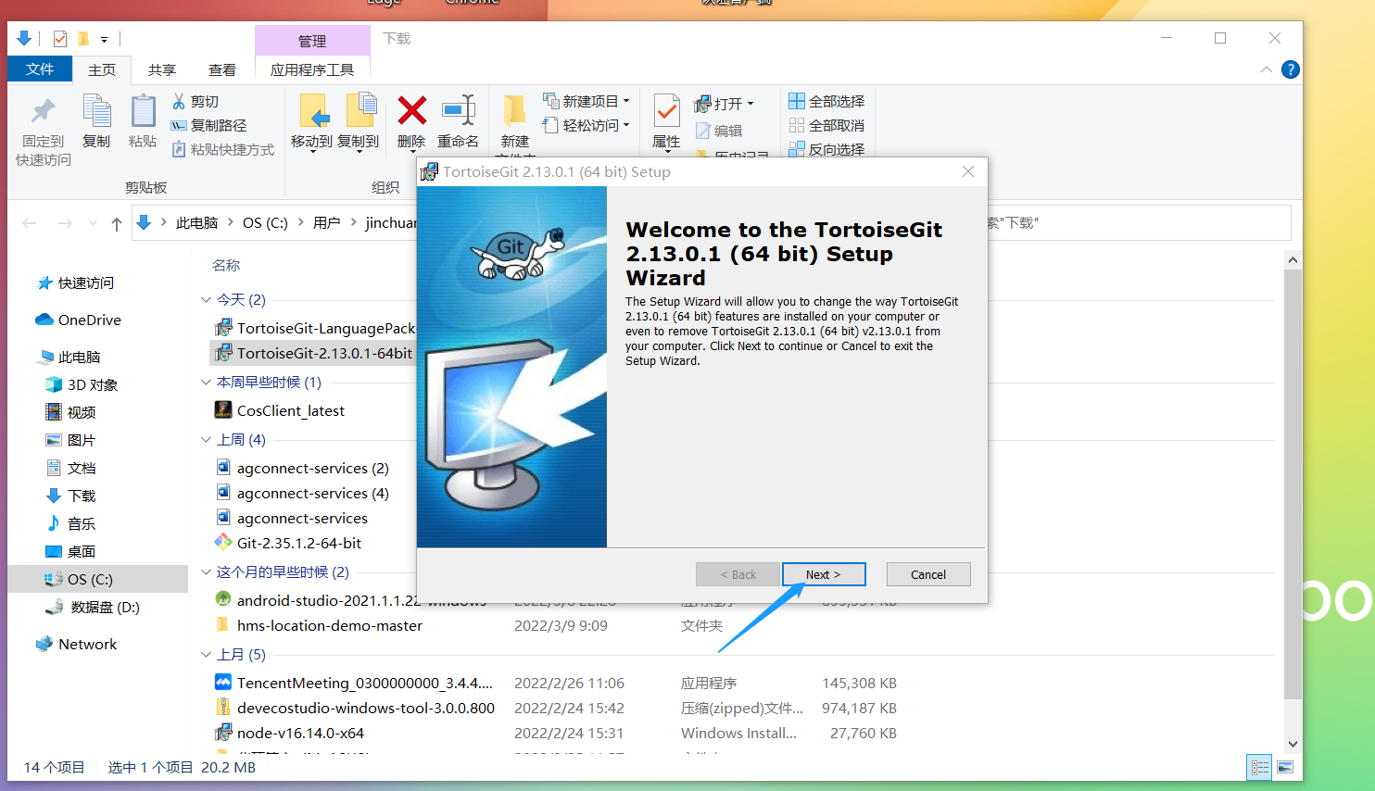Select OneDrive in the navigation pane
1375x791 pixels.
89,320
